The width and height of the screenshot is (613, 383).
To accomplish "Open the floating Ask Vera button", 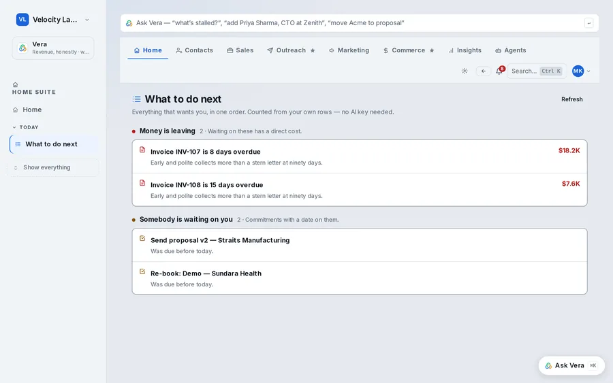I will coord(571,365).
